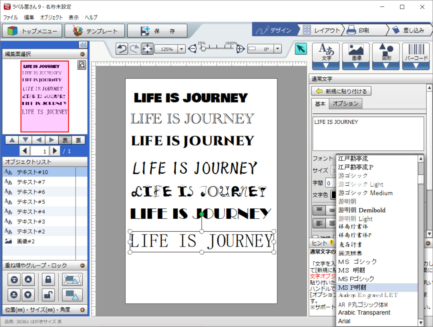The width and height of the screenshot is (433, 327).
Task: Open the 画像 image tool
Action: coord(356,57)
